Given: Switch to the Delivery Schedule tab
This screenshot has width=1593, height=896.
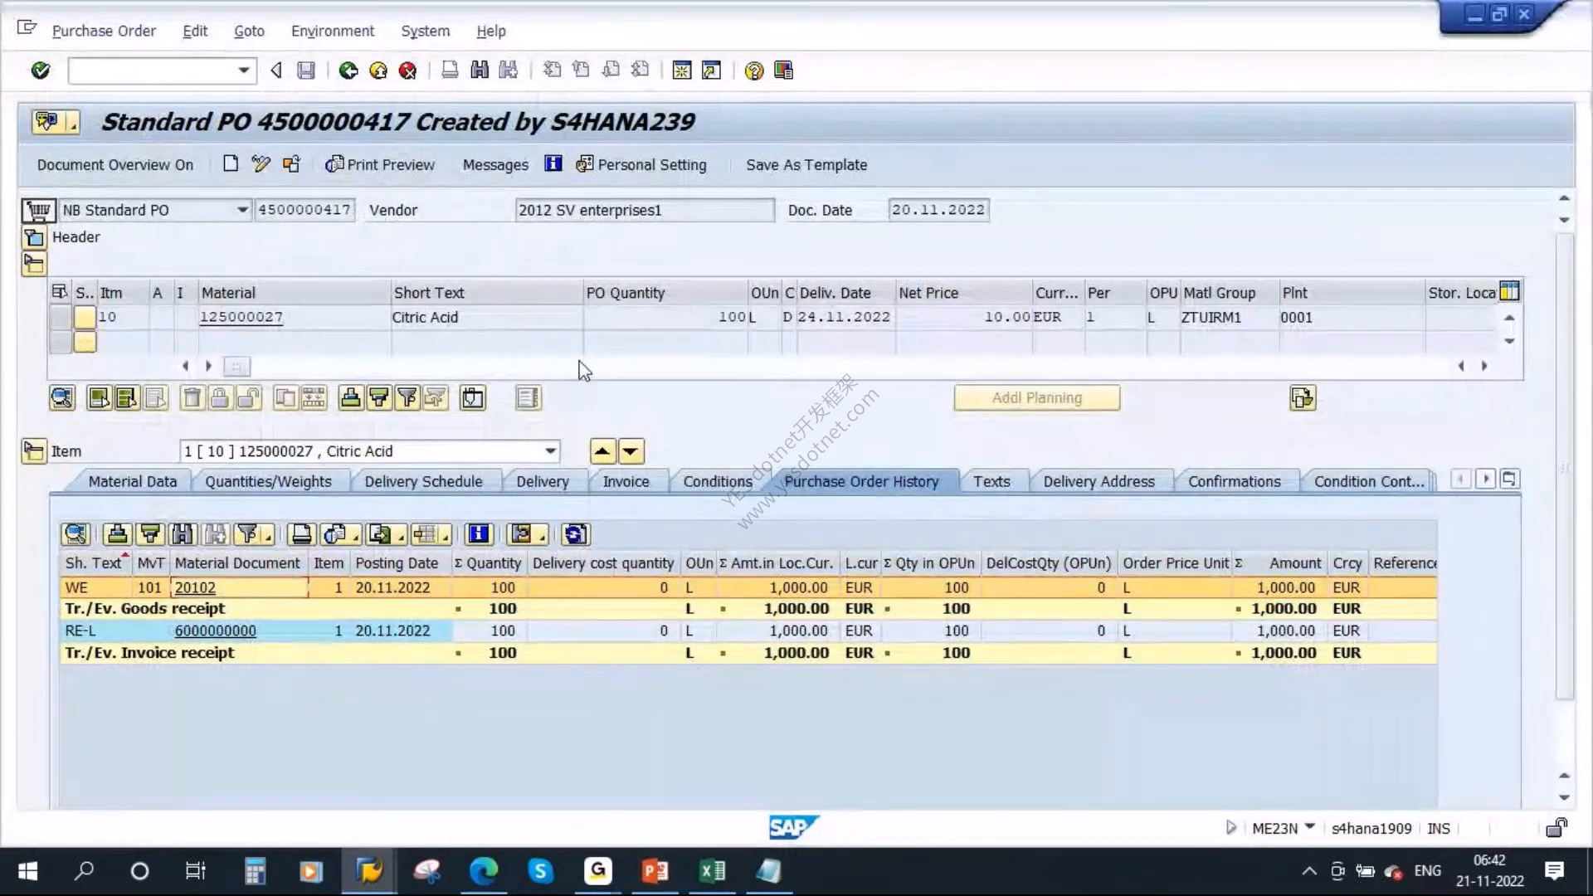Looking at the screenshot, I should [x=423, y=481].
